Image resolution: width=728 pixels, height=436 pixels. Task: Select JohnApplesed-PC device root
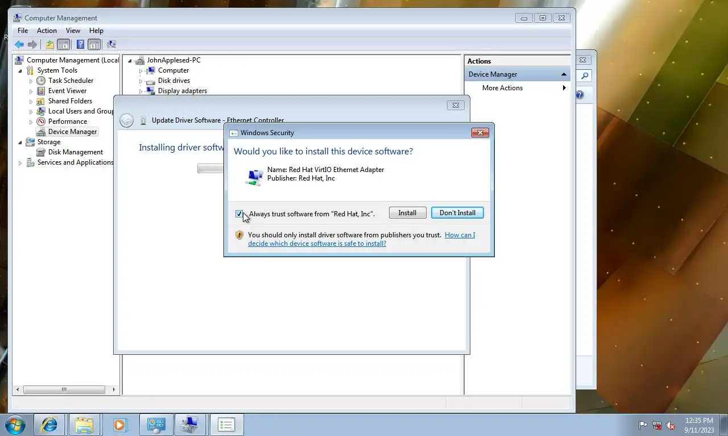pos(173,60)
